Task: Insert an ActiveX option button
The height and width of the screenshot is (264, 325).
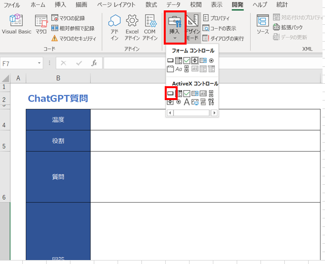Action: coord(179,102)
